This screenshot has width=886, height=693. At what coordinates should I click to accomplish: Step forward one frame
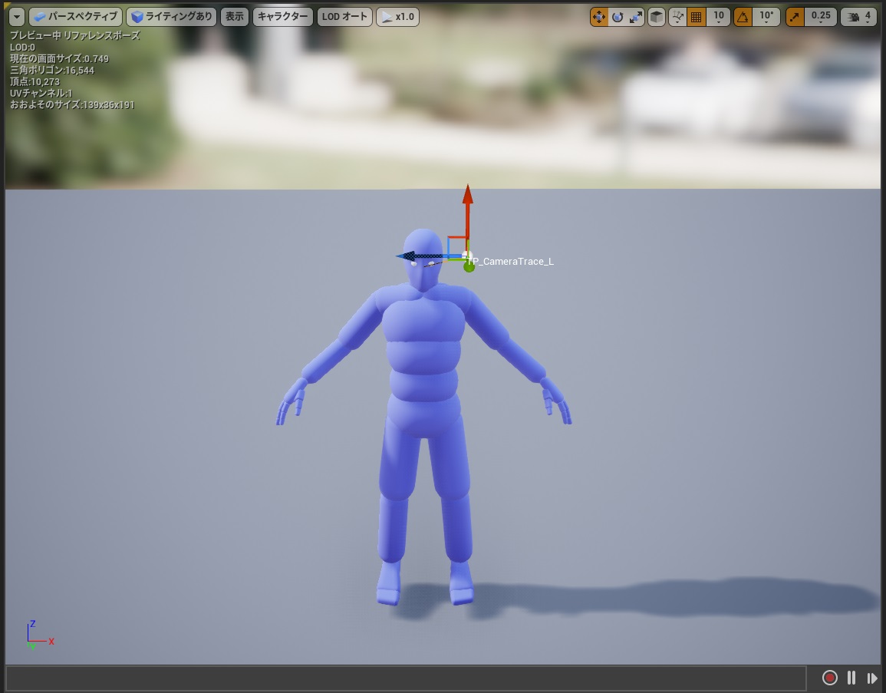872,677
